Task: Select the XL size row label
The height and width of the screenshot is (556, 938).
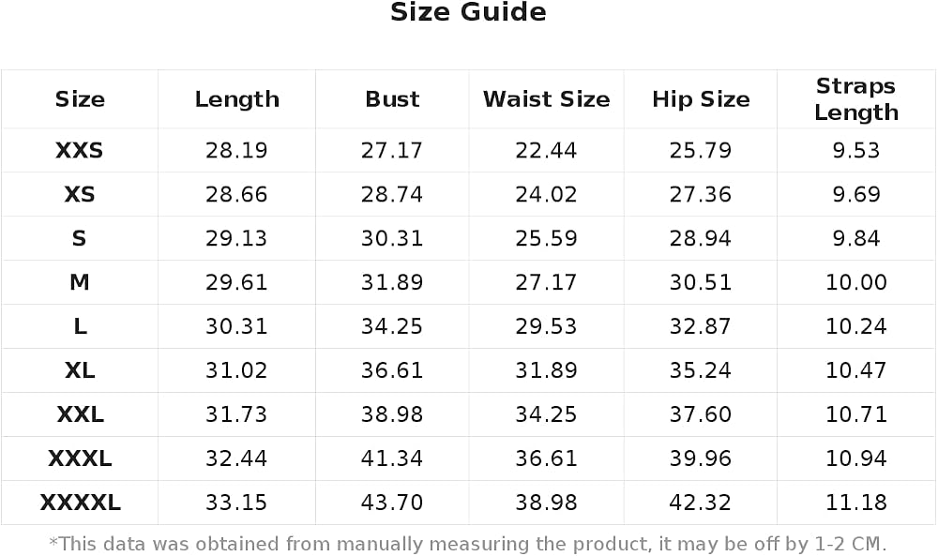Action: [80, 370]
